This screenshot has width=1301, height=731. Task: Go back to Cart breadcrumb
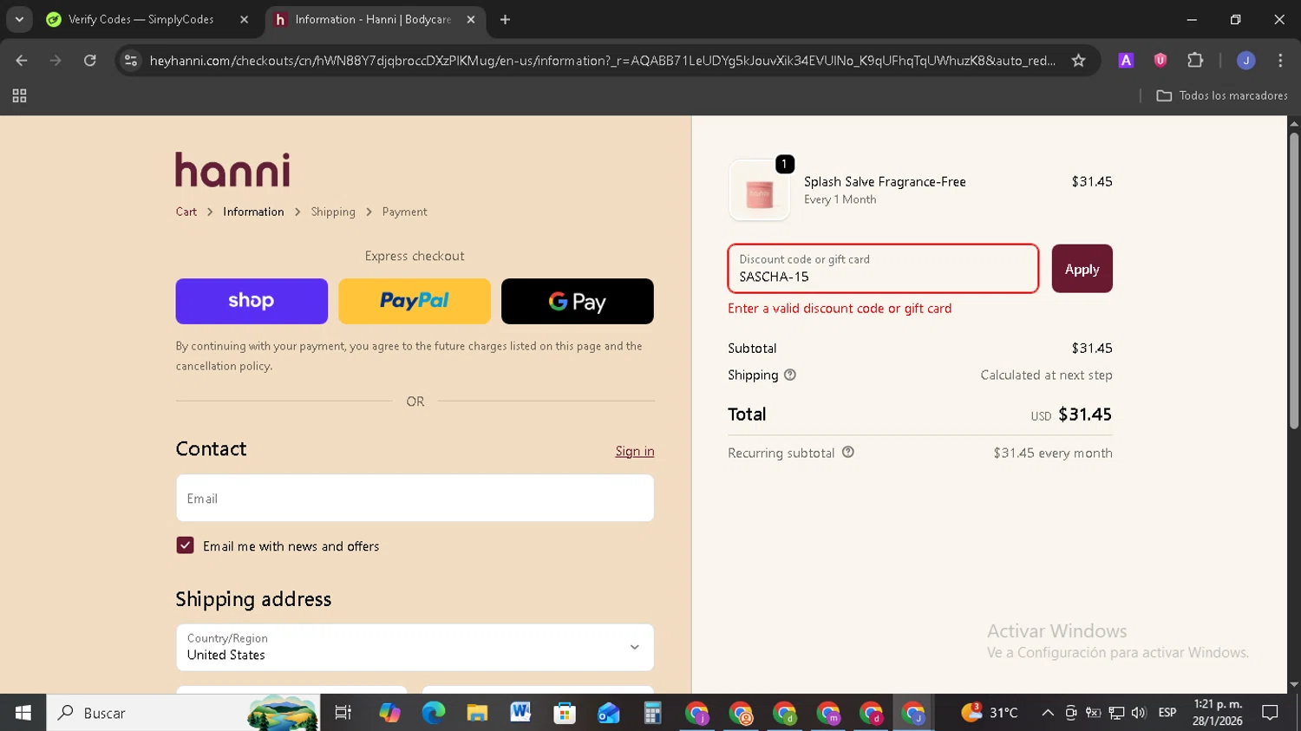(x=186, y=212)
